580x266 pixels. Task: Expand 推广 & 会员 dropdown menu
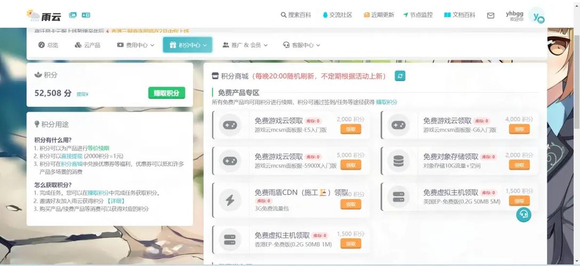(x=245, y=45)
